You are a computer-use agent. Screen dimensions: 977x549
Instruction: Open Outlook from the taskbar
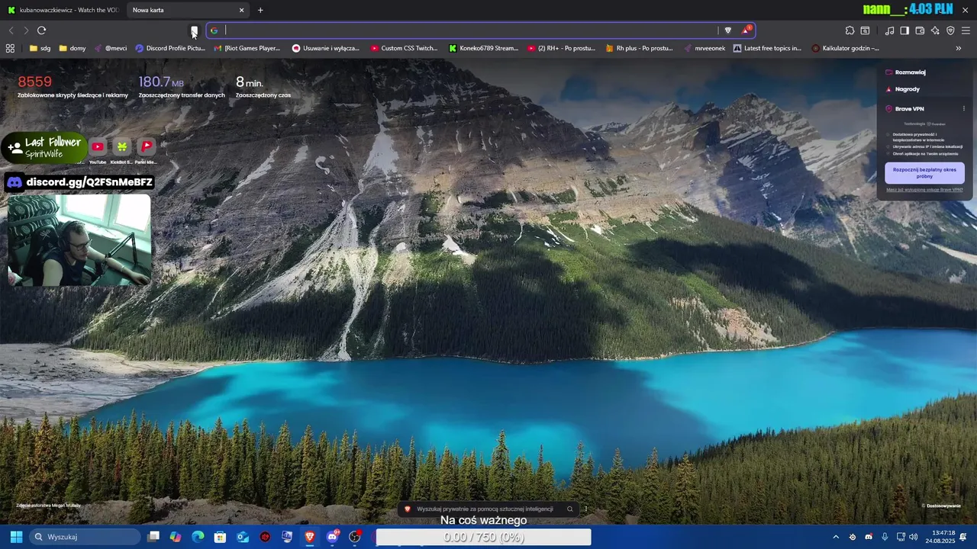(243, 537)
